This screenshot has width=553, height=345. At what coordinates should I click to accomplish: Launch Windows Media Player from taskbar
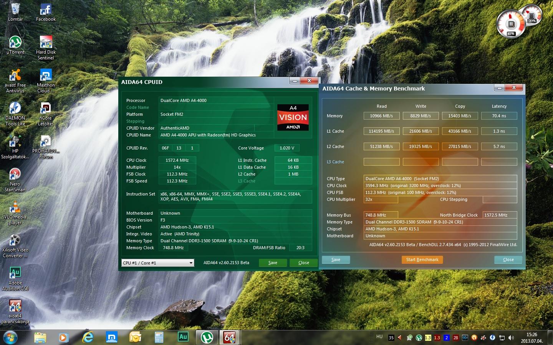pos(63,337)
